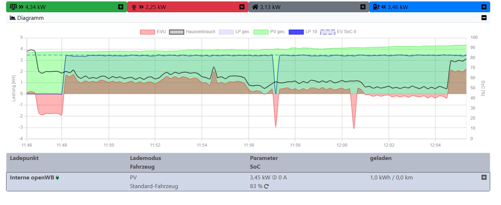The width and height of the screenshot is (501, 205).
Task: Click the LP 10 blue legend swatch
Action: [296, 32]
